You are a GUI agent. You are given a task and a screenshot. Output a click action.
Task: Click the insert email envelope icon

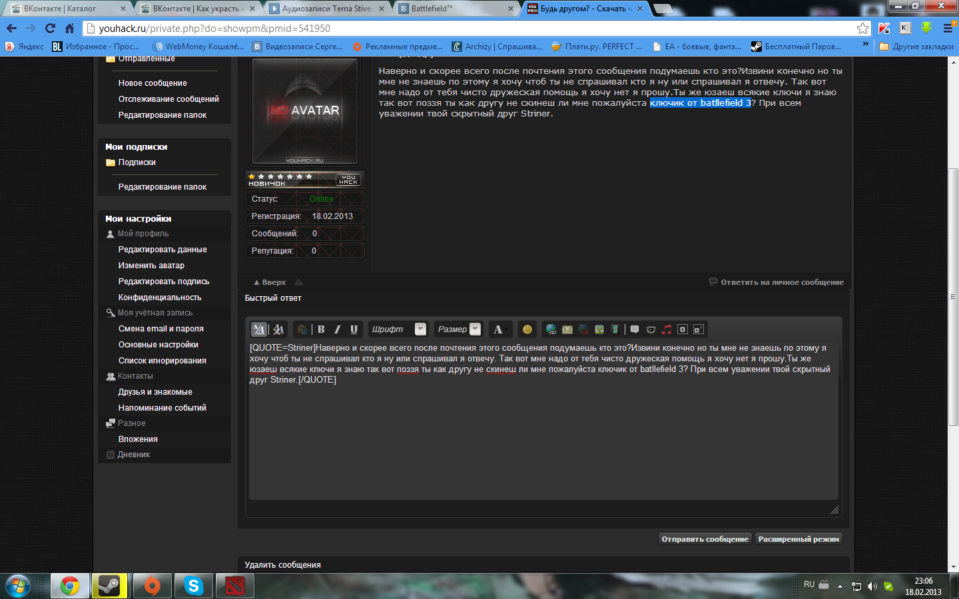(x=567, y=329)
